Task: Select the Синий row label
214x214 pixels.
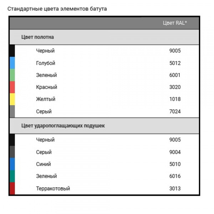Action: pyautogui.click(x=44, y=164)
